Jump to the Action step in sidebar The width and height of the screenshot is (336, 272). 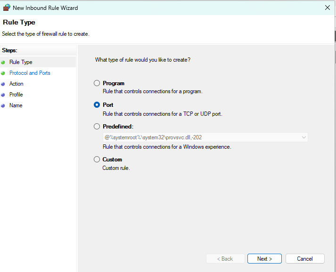[x=16, y=84]
